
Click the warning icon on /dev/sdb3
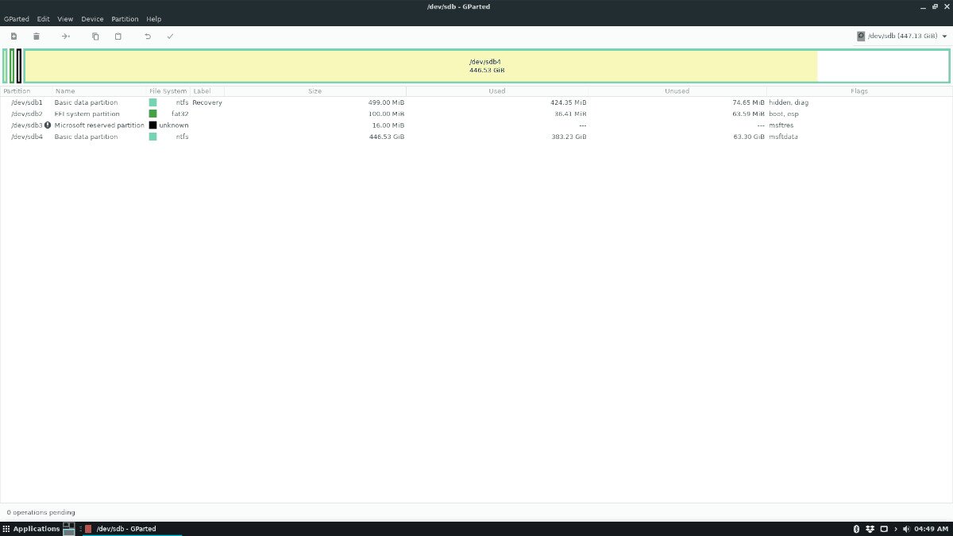(47, 125)
